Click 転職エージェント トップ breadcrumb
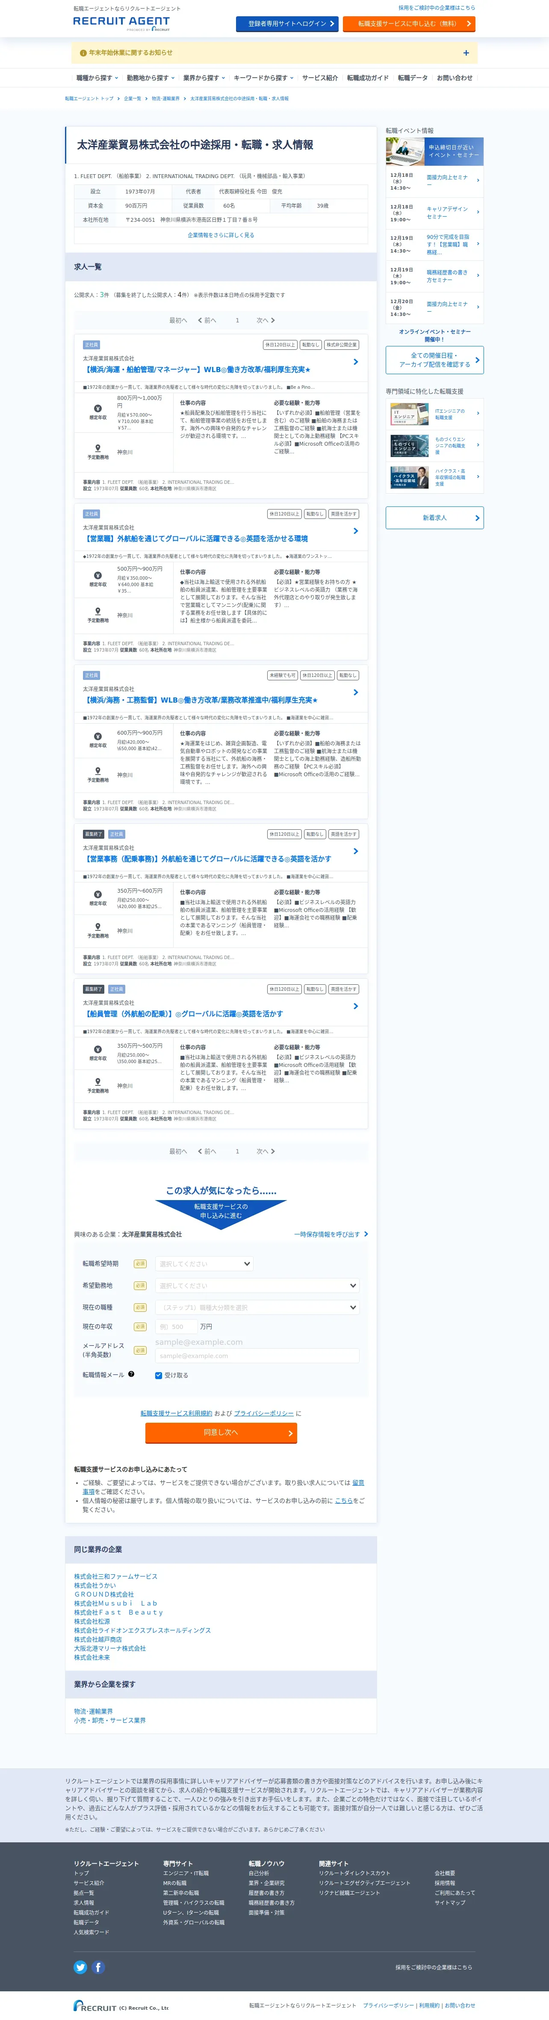The width and height of the screenshot is (549, 2020). pyautogui.click(x=89, y=99)
